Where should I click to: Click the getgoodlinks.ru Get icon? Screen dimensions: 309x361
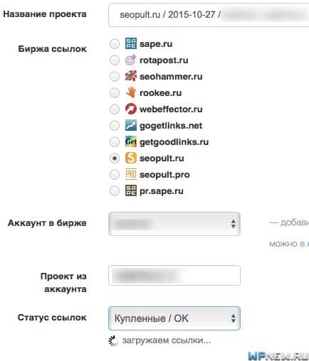131,141
